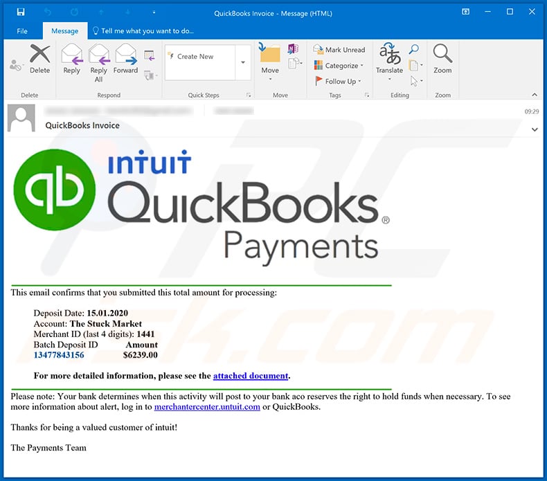Screen dimensions: 547x481
Task: Open the attached document link
Action: (251, 376)
